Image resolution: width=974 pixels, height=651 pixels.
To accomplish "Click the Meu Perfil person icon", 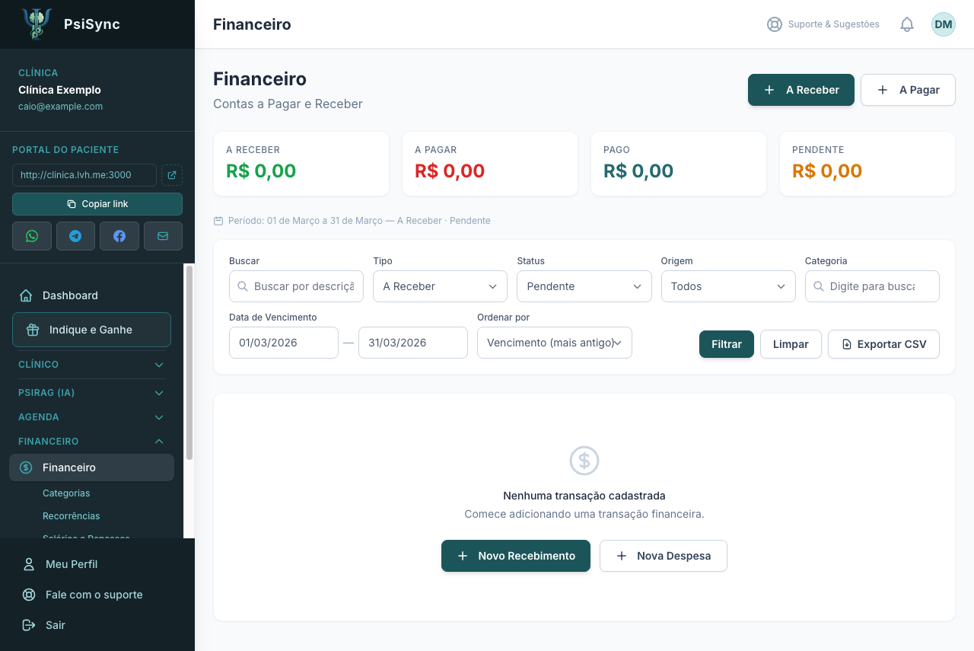I will [29, 564].
